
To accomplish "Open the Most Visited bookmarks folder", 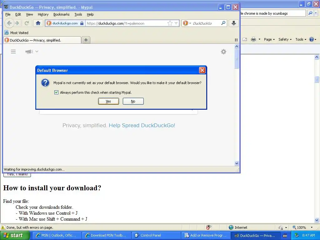I will (17, 32).
